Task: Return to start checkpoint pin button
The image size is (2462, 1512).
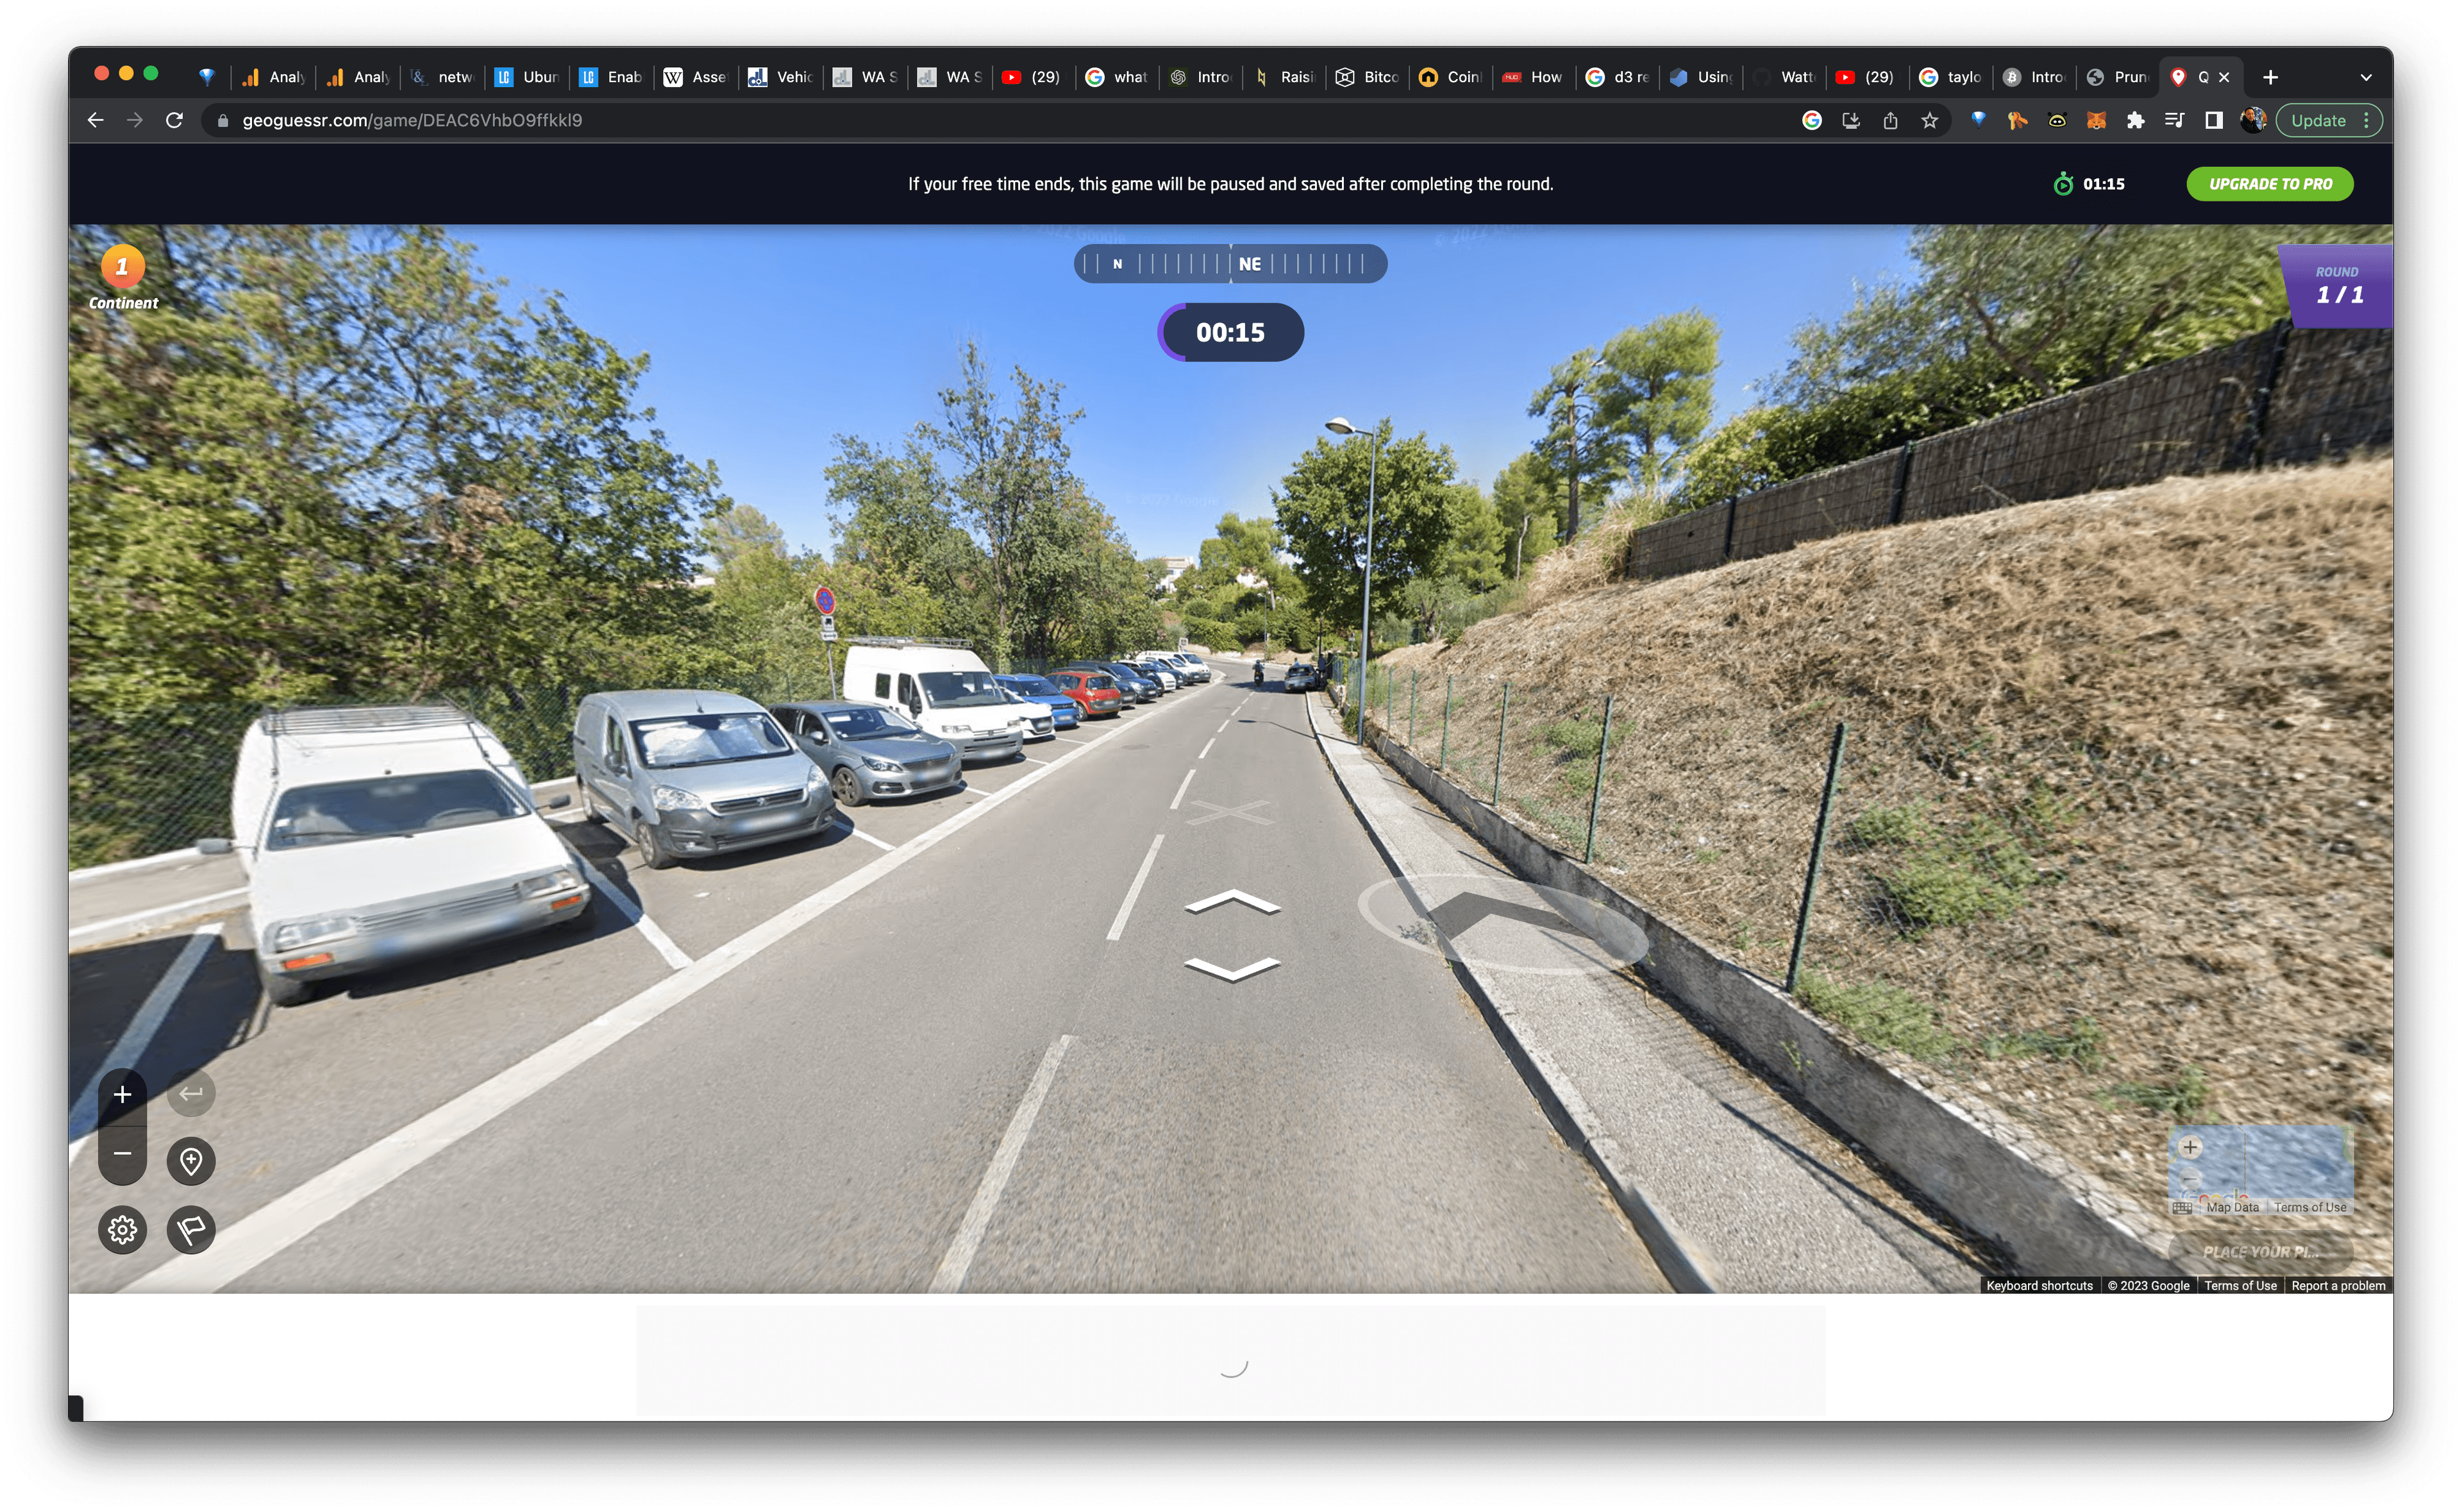Action: coord(191,1161)
